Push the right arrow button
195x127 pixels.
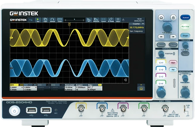click(x=173, y=37)
